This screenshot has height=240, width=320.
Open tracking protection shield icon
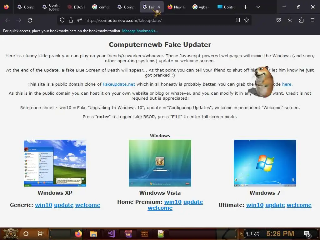(x=62, y=20)
